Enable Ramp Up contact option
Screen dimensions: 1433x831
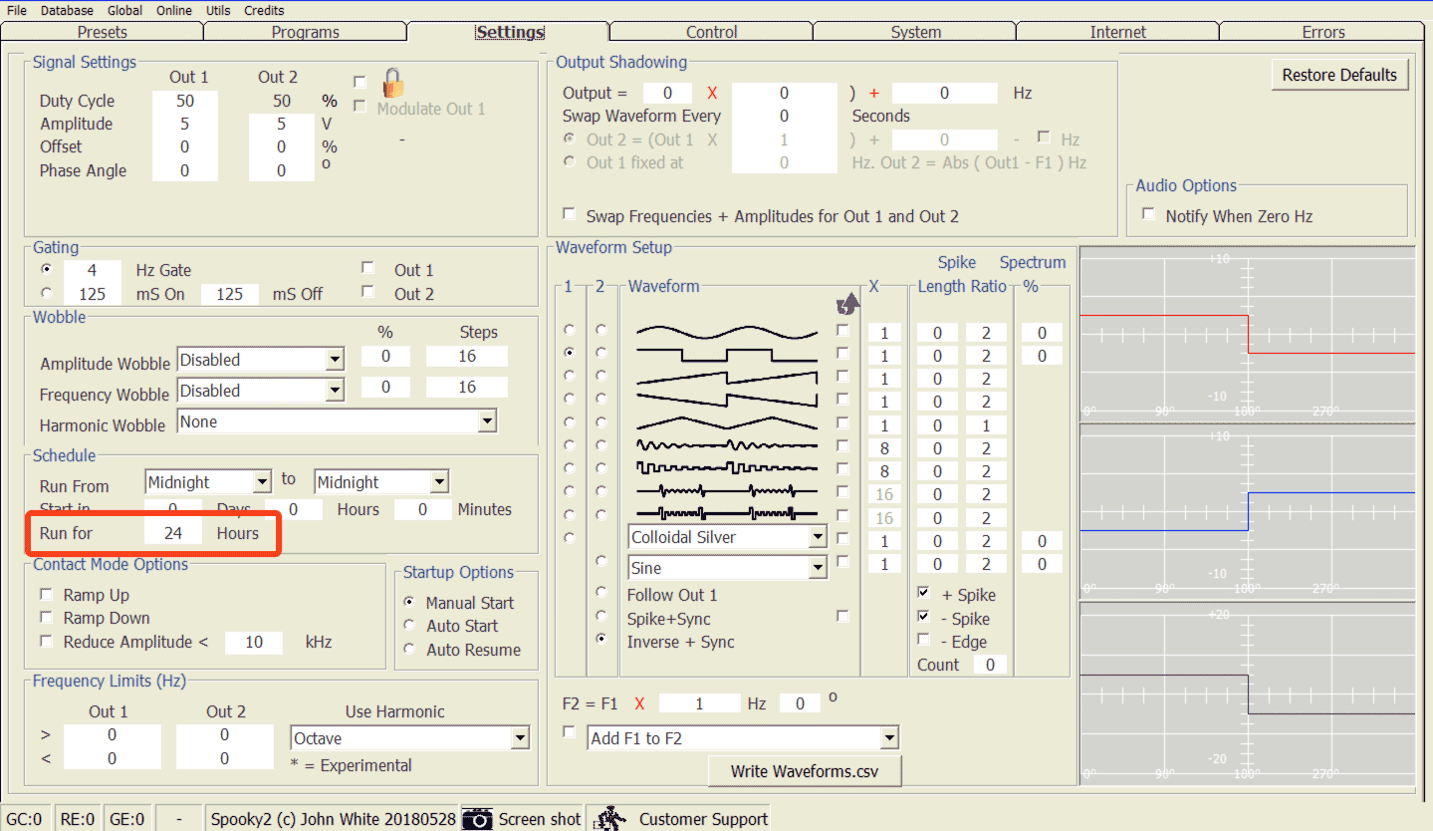46,594
